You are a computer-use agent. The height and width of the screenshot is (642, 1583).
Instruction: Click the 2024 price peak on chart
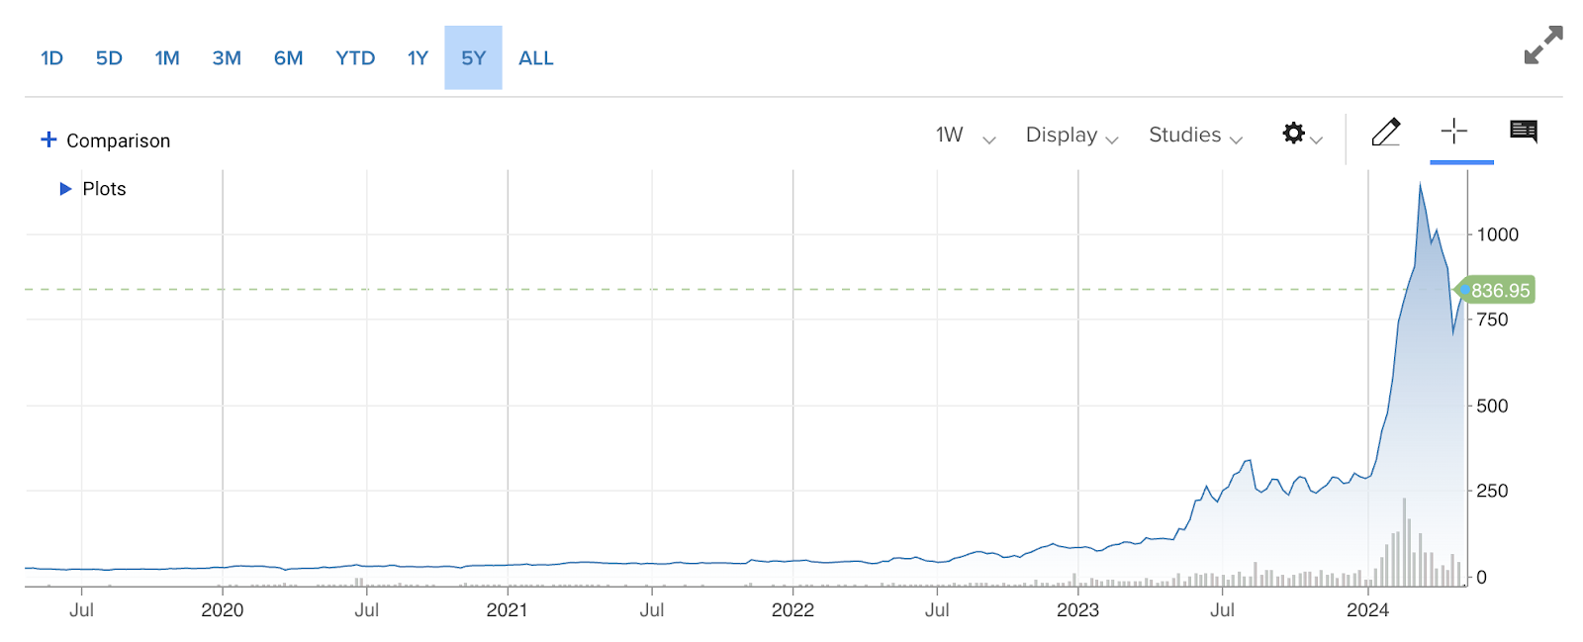(x=1420, y=185)
